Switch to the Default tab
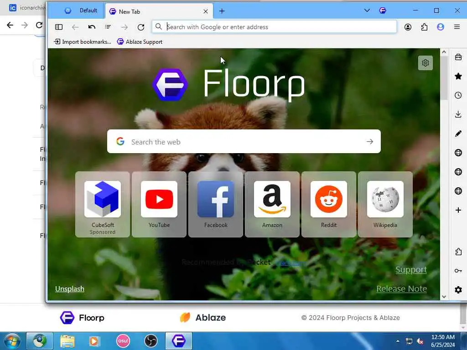This screenshot has height=350, width=467. 81,11
